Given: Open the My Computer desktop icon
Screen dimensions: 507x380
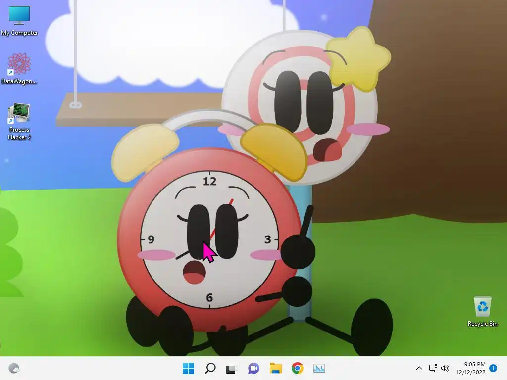Looking at the screenshot, I should point(19,21).
